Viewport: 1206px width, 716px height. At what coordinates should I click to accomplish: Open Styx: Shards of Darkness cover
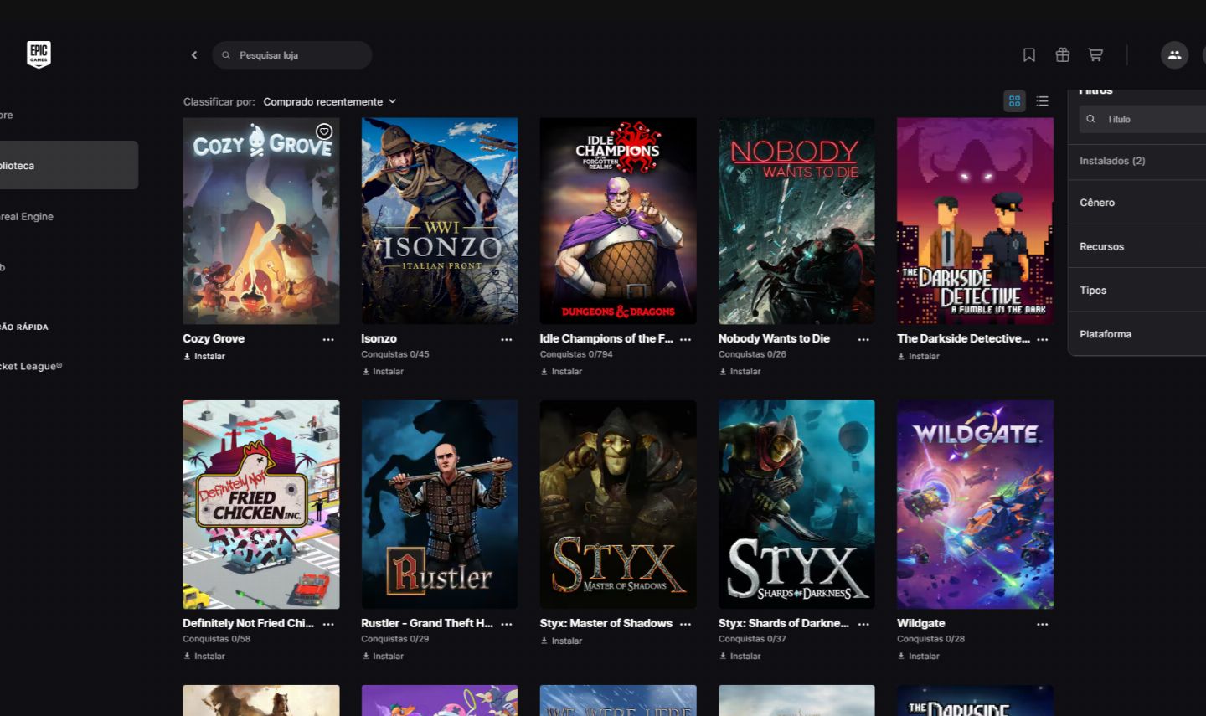point(796,505)
